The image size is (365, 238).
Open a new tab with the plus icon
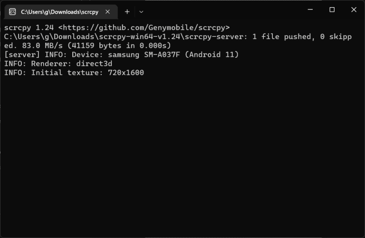(127, 11)
